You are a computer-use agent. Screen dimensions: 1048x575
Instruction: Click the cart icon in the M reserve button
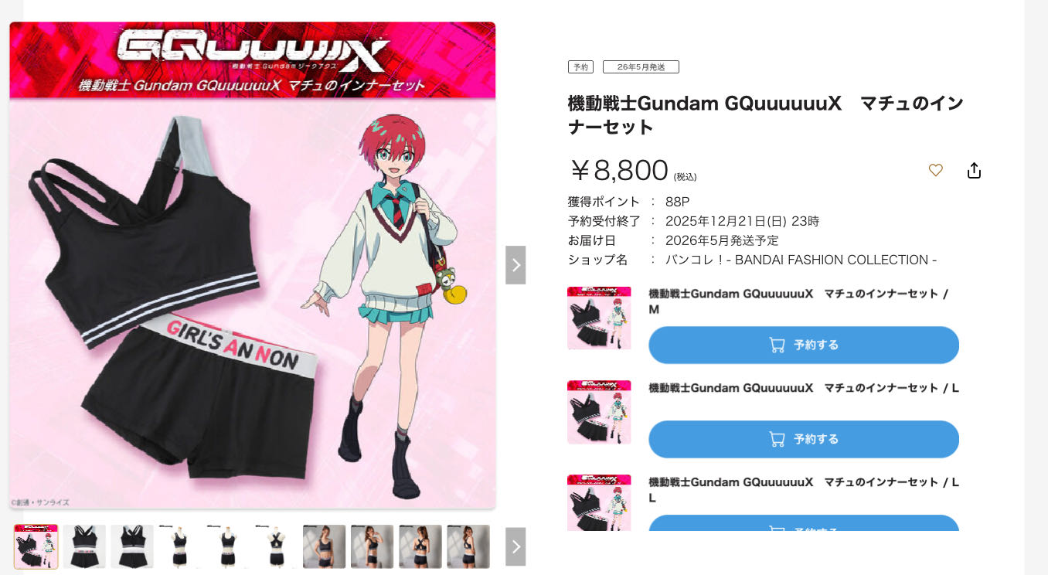tap(777, 345)
